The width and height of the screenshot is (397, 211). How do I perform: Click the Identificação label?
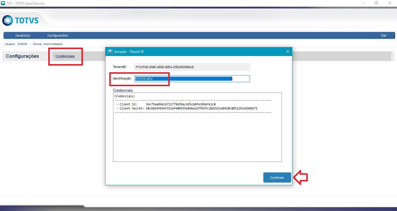[122, 79]
